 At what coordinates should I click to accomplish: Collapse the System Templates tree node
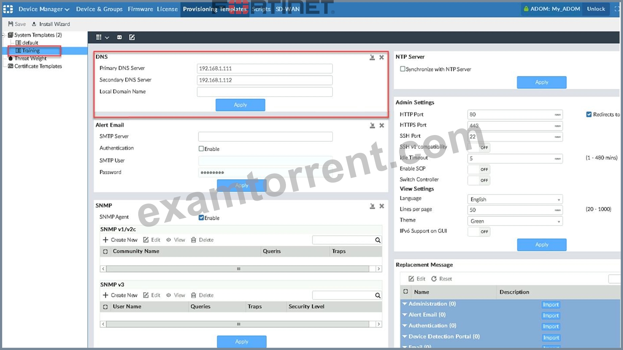click(4, 35)
